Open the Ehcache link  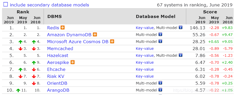[56, 69]
